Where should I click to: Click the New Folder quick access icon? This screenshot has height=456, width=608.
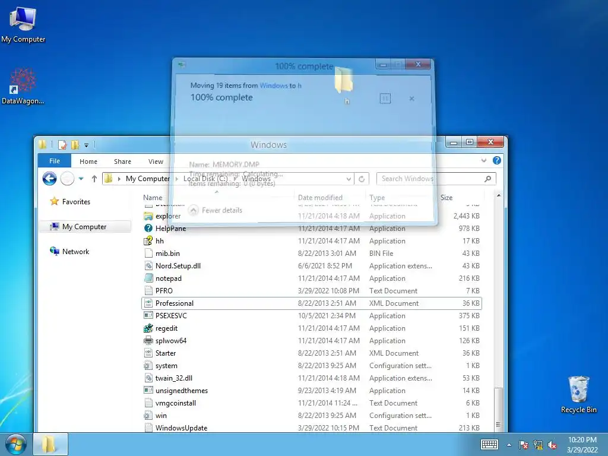tap(75, 145)
